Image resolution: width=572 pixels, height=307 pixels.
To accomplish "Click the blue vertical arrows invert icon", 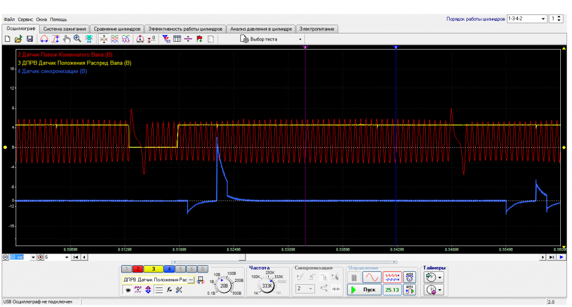I will 148,290.
